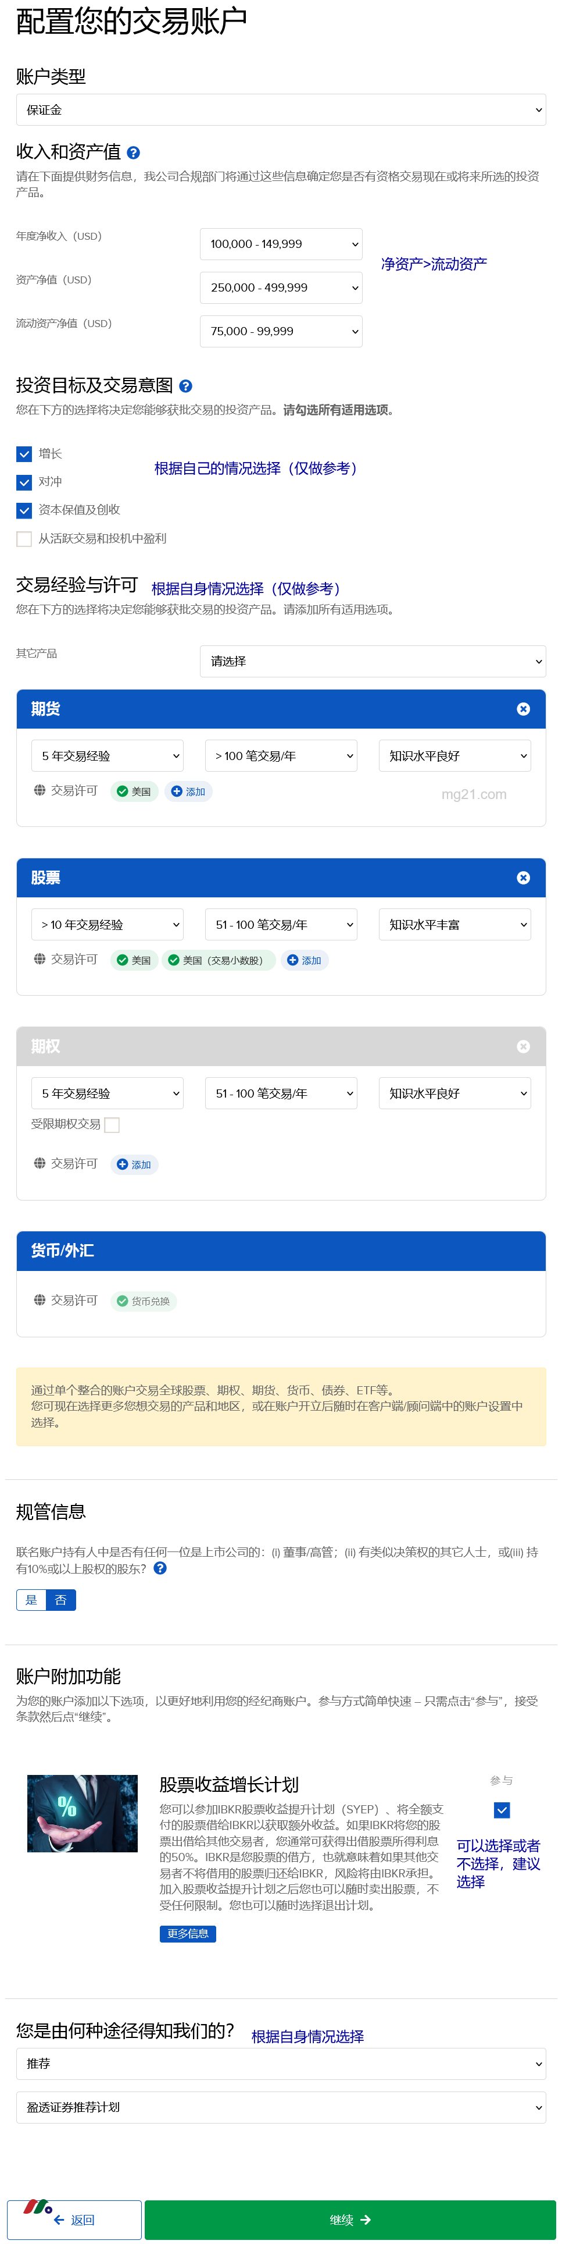Toggle the 增长 checkbox

click(24, 454)
